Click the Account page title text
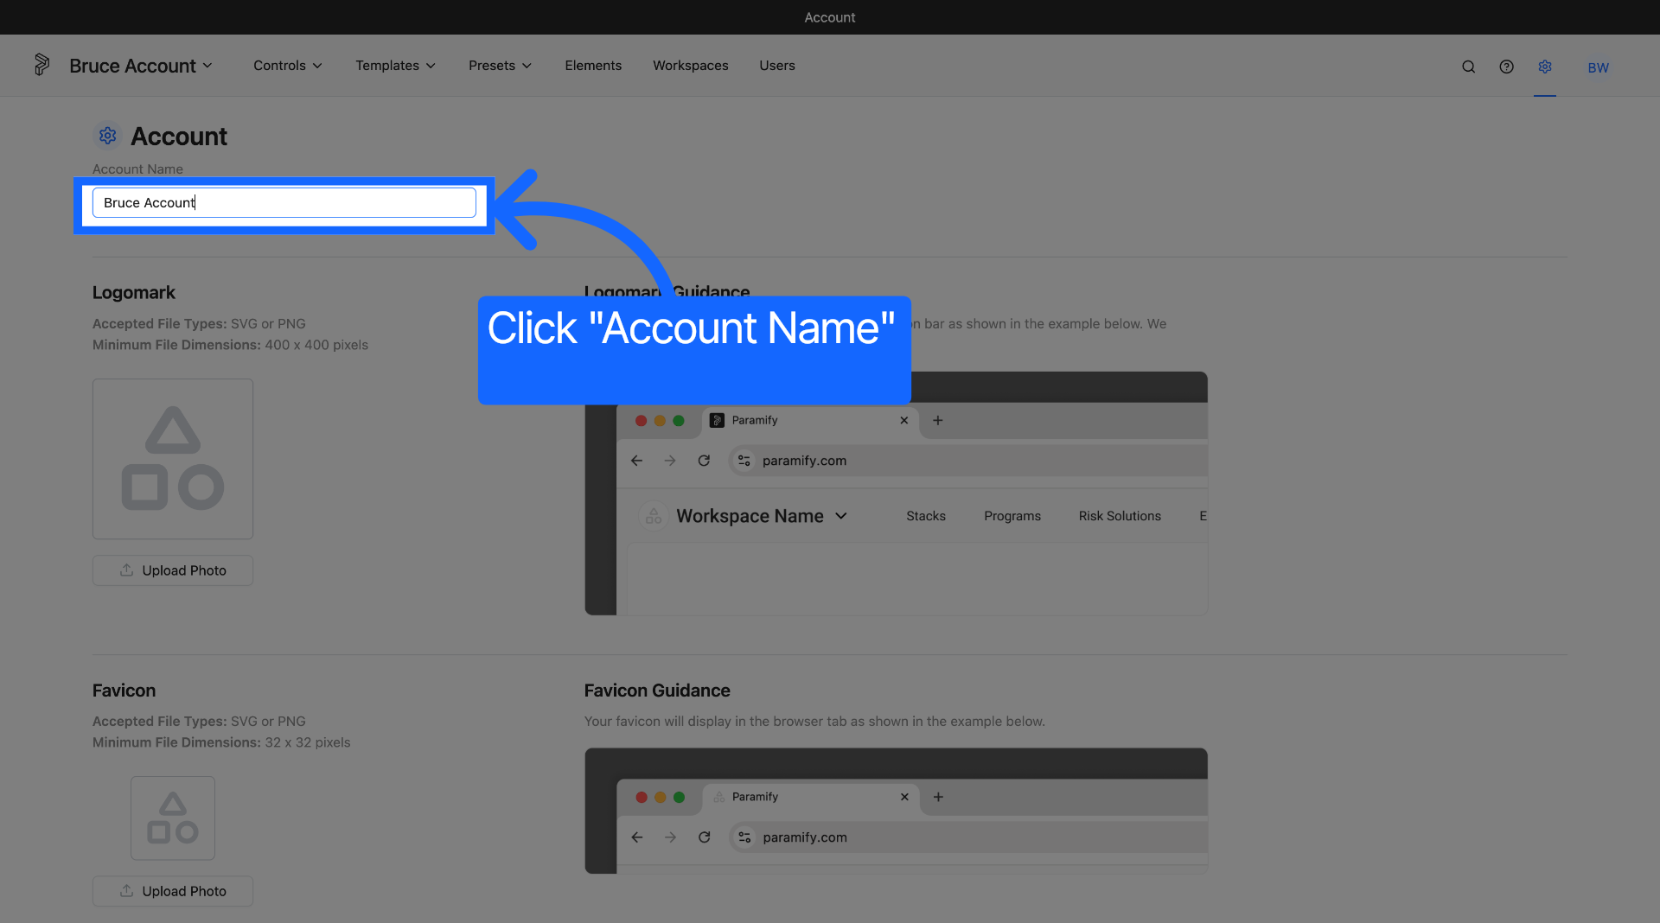Viewport: 1660px width, 923px height. click(x=179, y=137)
